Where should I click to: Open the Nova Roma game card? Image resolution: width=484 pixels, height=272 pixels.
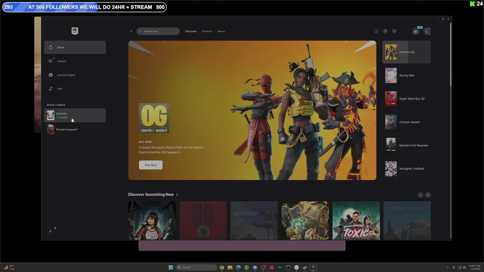tap(407, 221)
